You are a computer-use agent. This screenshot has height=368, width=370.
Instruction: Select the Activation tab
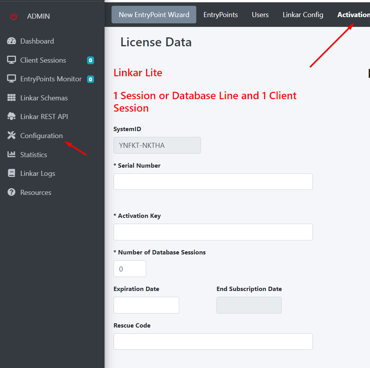click(x=354, y=15)
